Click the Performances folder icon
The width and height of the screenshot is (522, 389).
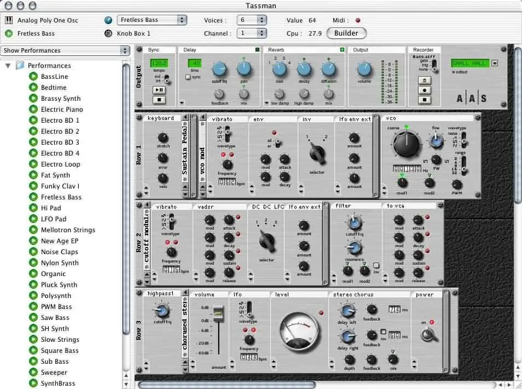tap(20, 65)
